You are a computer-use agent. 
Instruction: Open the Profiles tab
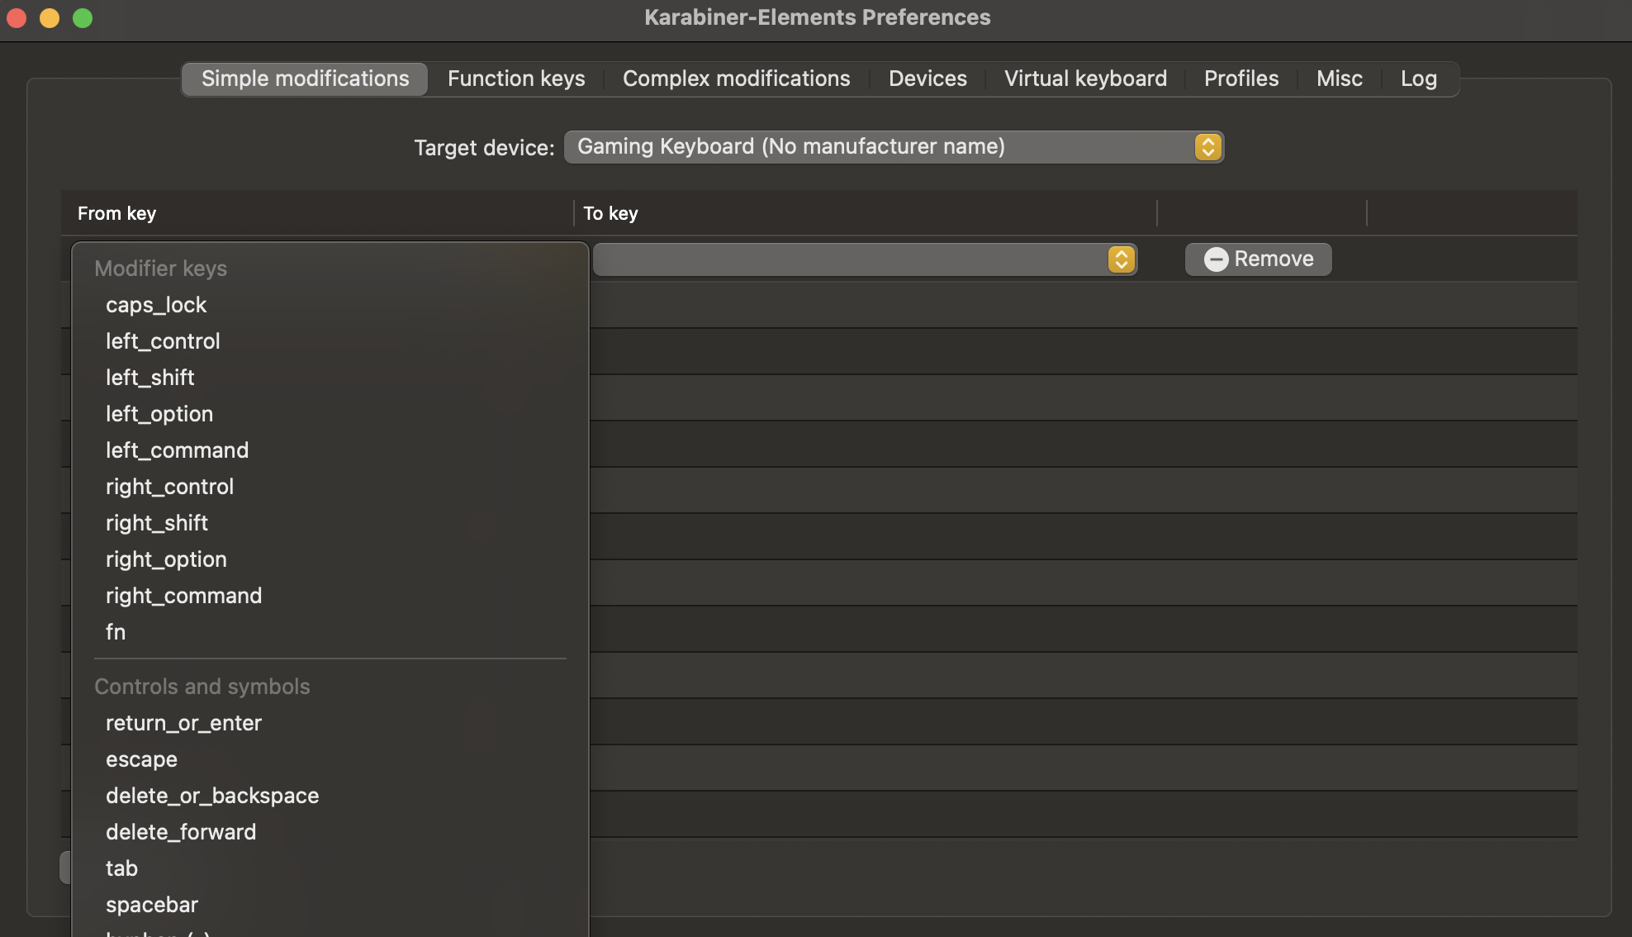pos(1241,78)
